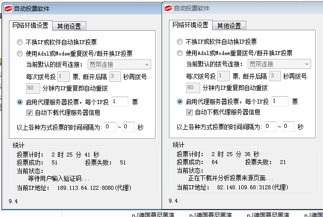Toggle 自动下载代理服务器信息 checkbox in right window
The height and width of the screenshot is (217, 323).
[x=189, y=112]
